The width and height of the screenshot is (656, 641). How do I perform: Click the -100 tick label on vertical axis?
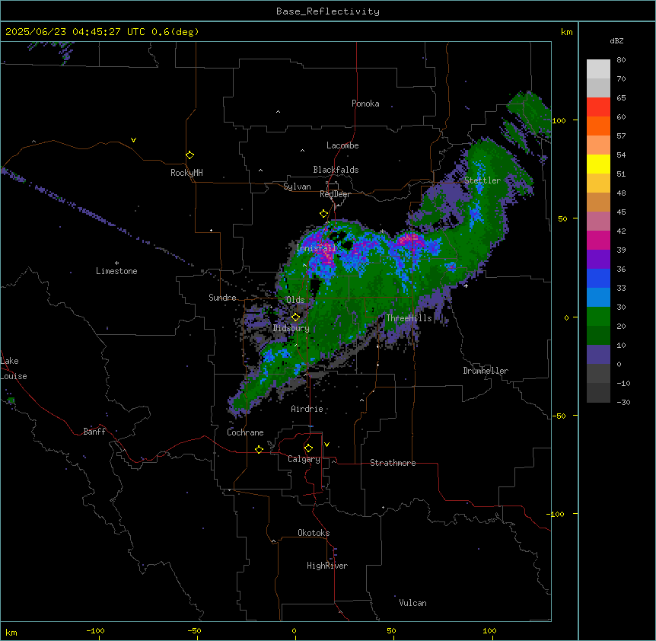(x=556, y=514)
